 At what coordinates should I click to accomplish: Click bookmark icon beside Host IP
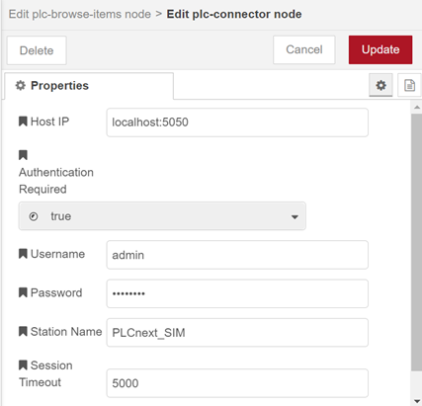23,122
